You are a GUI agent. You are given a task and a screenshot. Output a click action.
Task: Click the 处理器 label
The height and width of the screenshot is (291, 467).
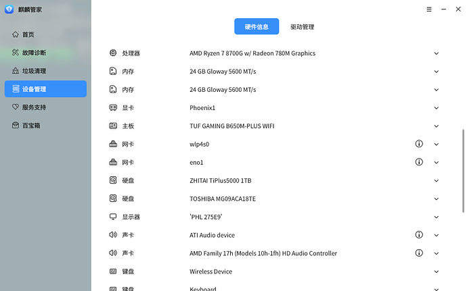coord(131,53)
